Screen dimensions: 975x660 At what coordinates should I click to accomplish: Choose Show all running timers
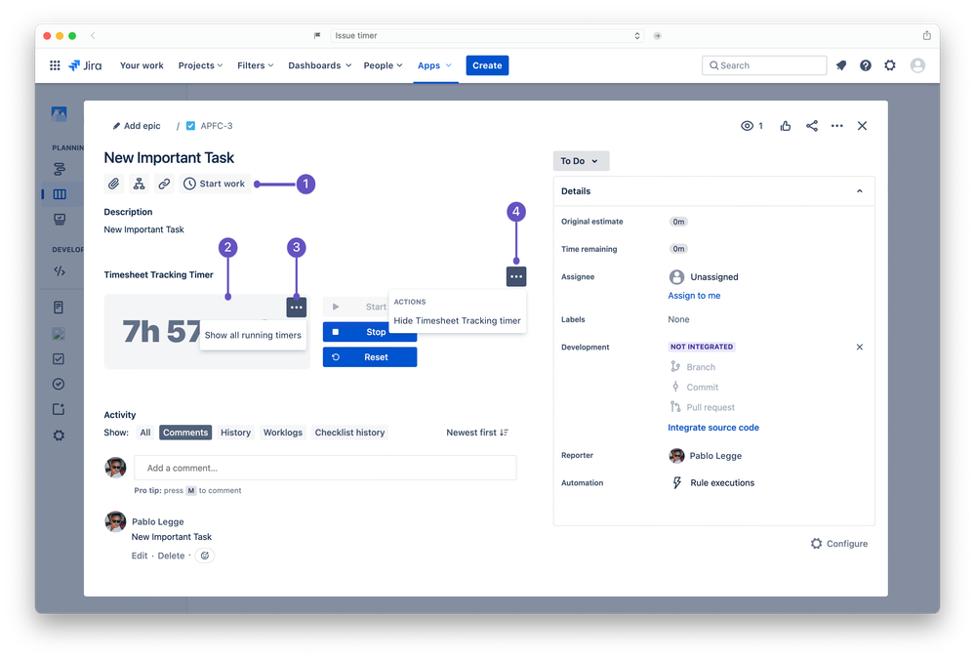[x=253, y=335]
